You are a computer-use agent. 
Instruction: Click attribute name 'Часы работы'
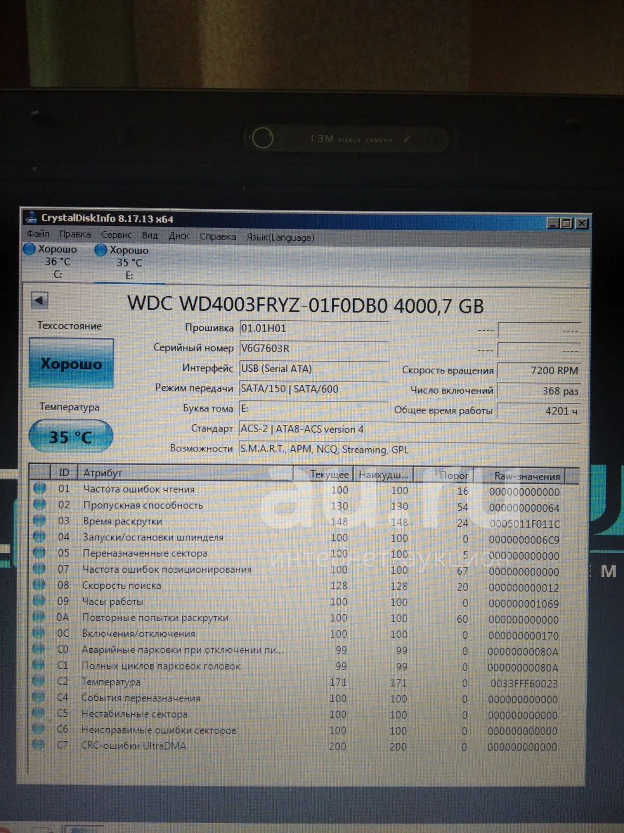[112, 601]
